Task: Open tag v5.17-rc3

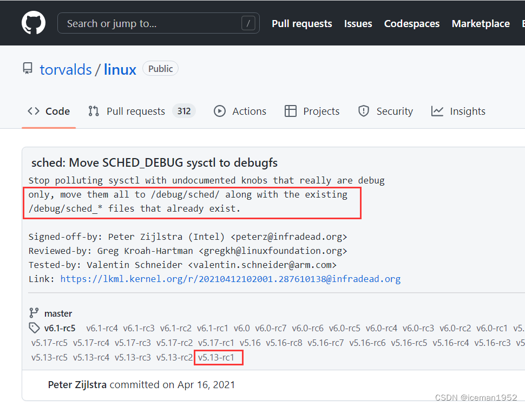Action: (133, 343)
